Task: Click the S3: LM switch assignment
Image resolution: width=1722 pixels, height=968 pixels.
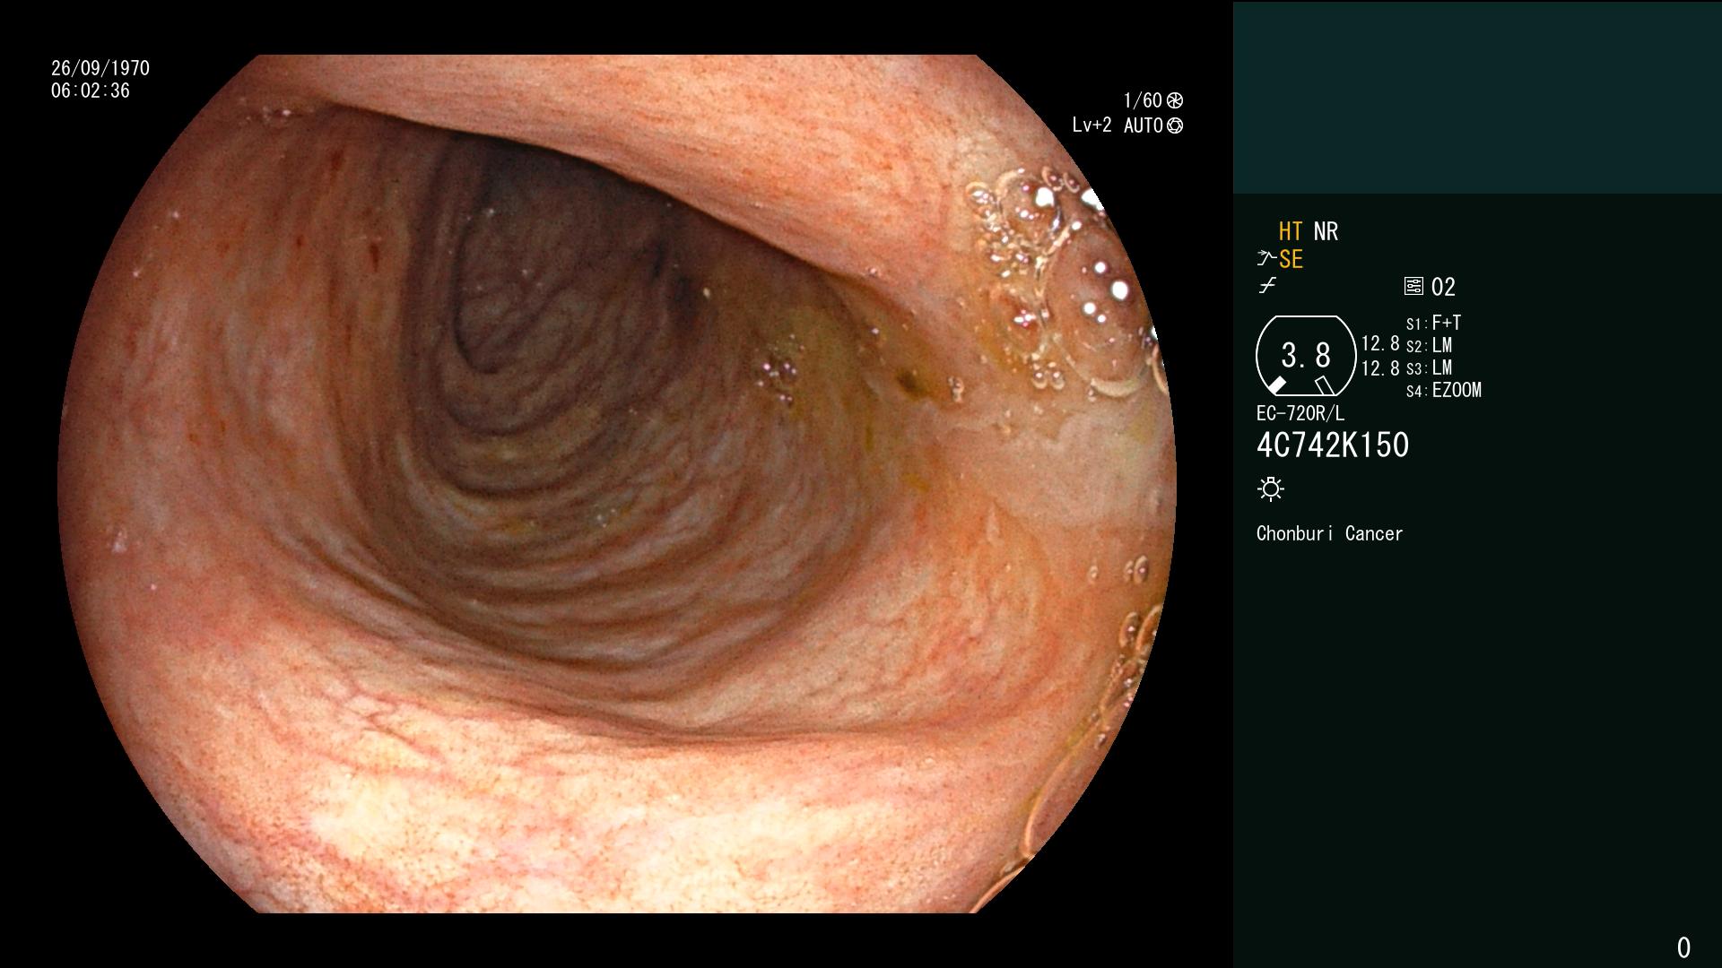Action: coord(1429,368)
